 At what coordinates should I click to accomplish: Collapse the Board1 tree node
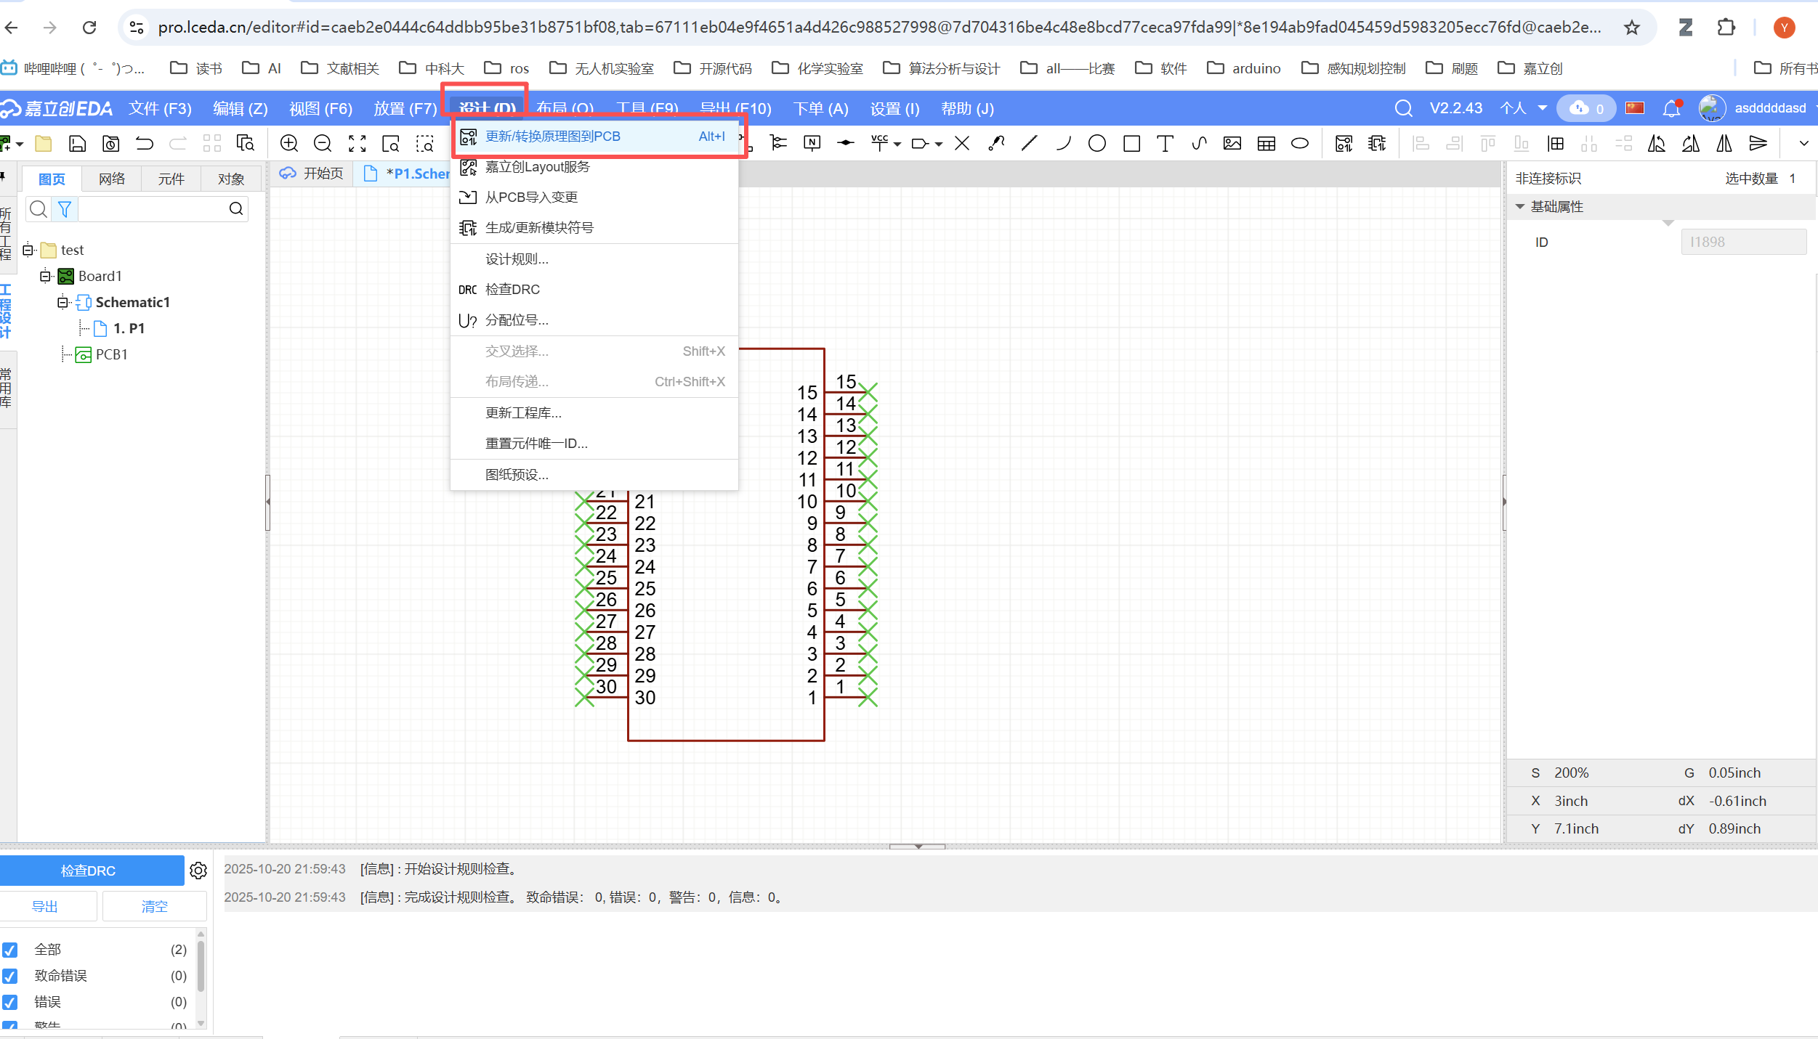45,276
